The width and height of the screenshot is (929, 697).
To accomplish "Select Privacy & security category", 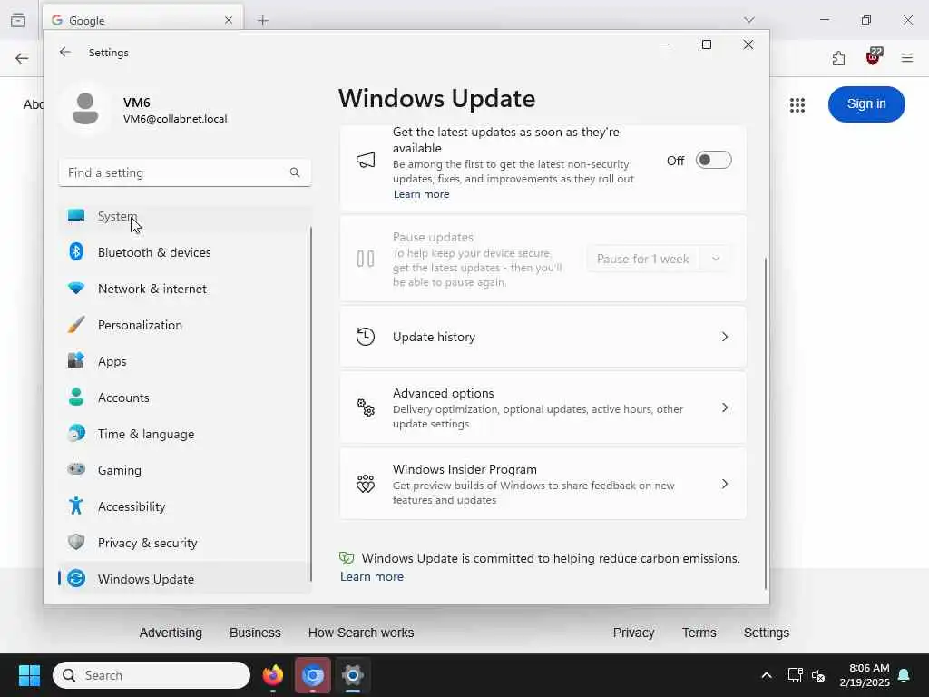I will (x=185, y=543).
